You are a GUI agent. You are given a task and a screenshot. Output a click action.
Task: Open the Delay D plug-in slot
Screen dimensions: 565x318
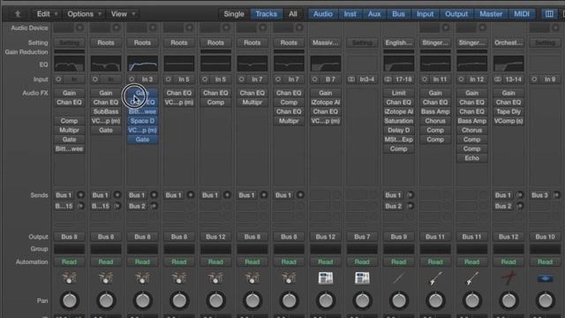tap(398, 130)
